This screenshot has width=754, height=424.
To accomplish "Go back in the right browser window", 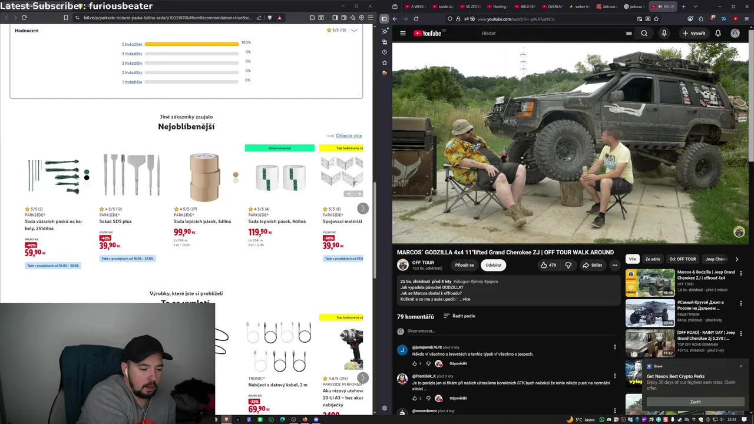I will click(x=395, y=19).
